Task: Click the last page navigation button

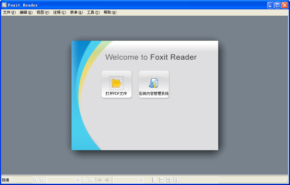Action: [91, 180]
